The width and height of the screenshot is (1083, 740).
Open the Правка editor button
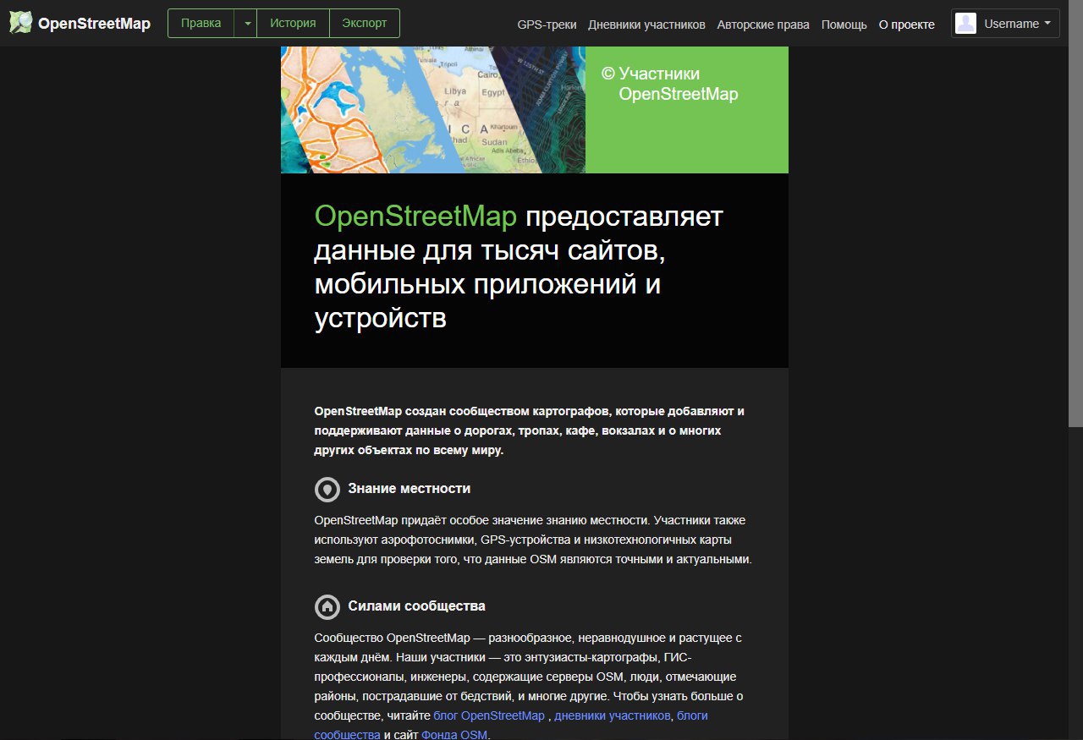pyautogui.click(x=201, y=24)
